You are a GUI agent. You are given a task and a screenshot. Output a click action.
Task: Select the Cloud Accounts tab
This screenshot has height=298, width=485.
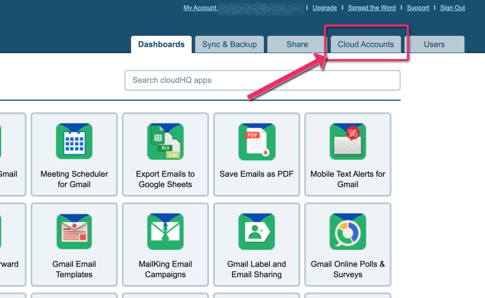[366, 44]
